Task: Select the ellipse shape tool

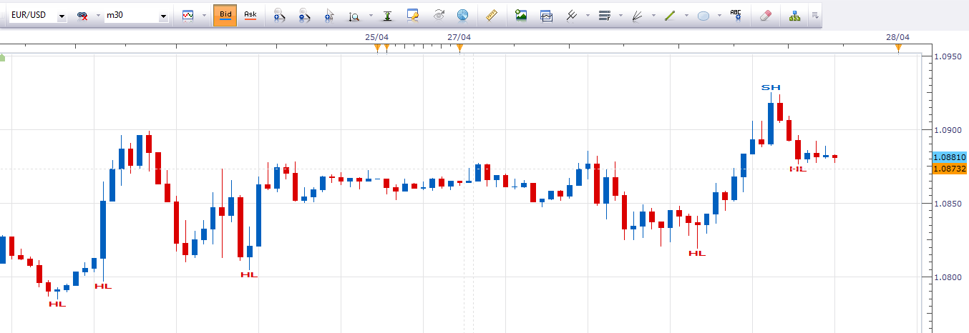Action: pyautogui.click(x=703, y=15)
